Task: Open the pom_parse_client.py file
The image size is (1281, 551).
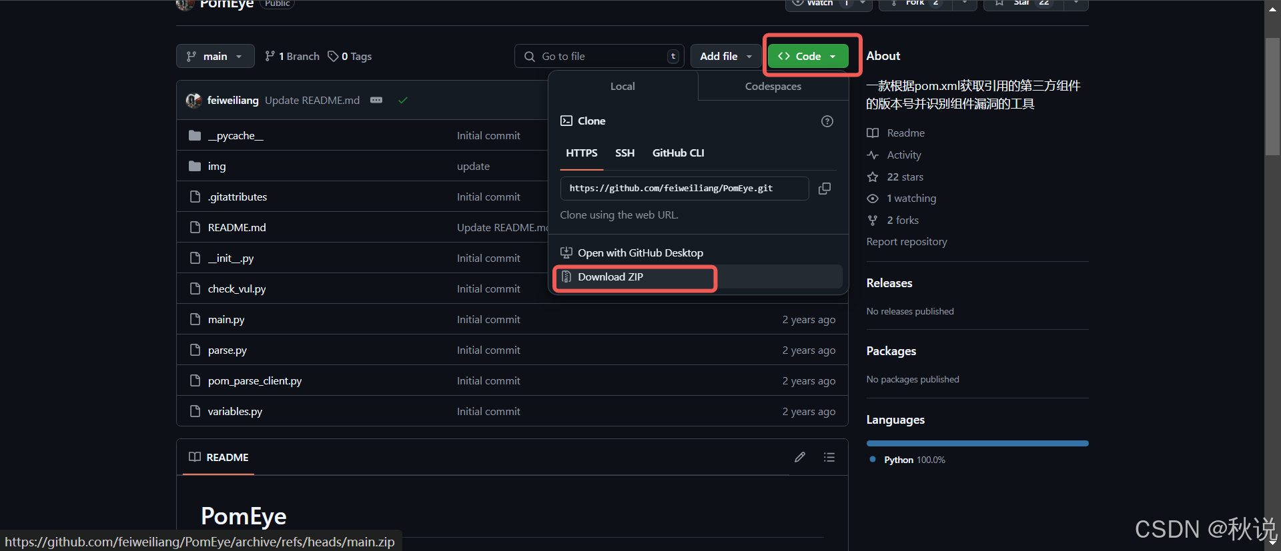Action: coord(255,380)
